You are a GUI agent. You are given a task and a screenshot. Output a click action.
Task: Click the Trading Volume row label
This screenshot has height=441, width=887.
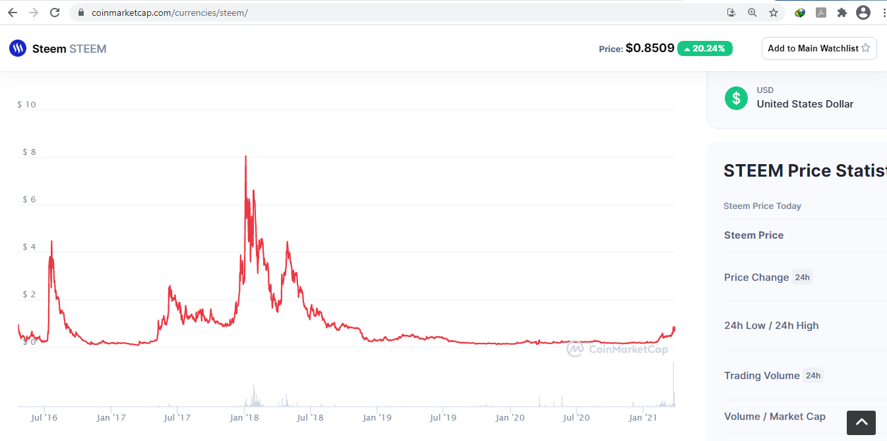coord(762,376)
